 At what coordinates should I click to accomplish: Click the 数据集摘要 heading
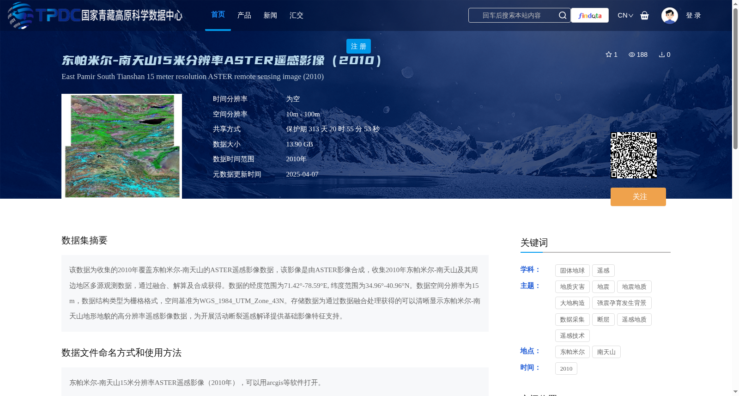tap(85, 240)
